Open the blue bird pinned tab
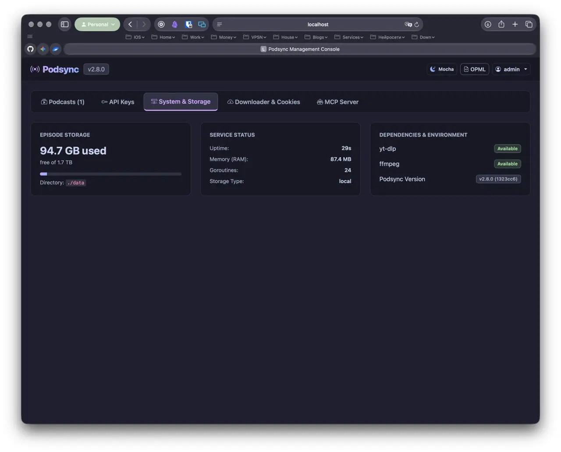561x452 pixels. [x=56, y=49]
